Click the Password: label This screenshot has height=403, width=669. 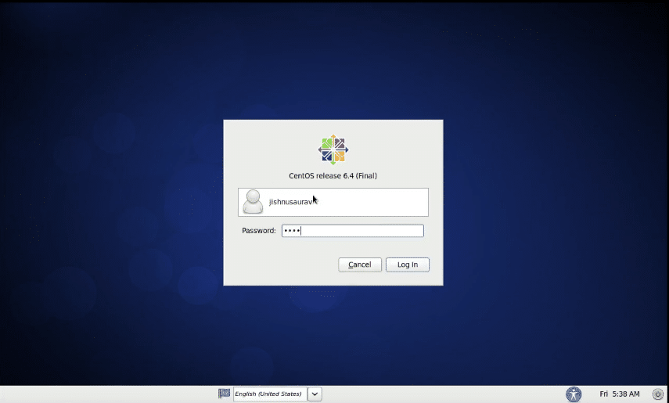[x=259, y=231]
